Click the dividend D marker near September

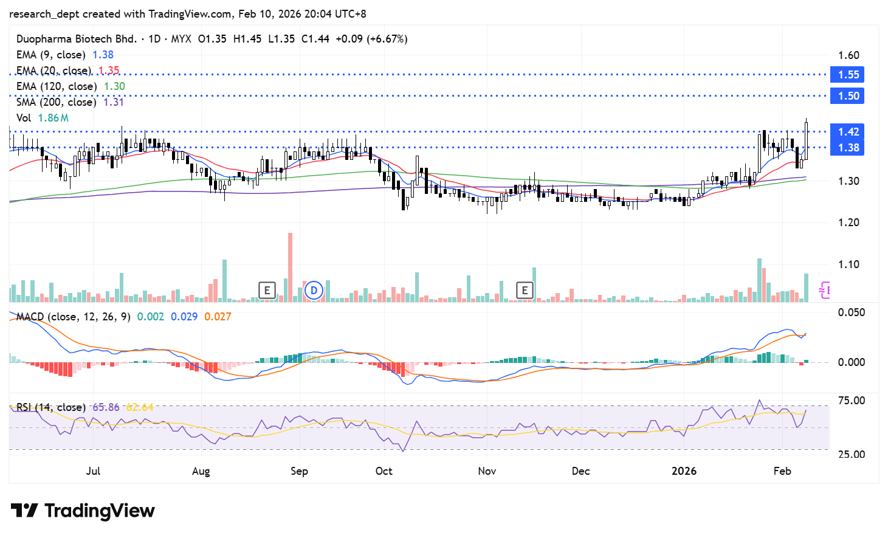[x=314, y=291]
